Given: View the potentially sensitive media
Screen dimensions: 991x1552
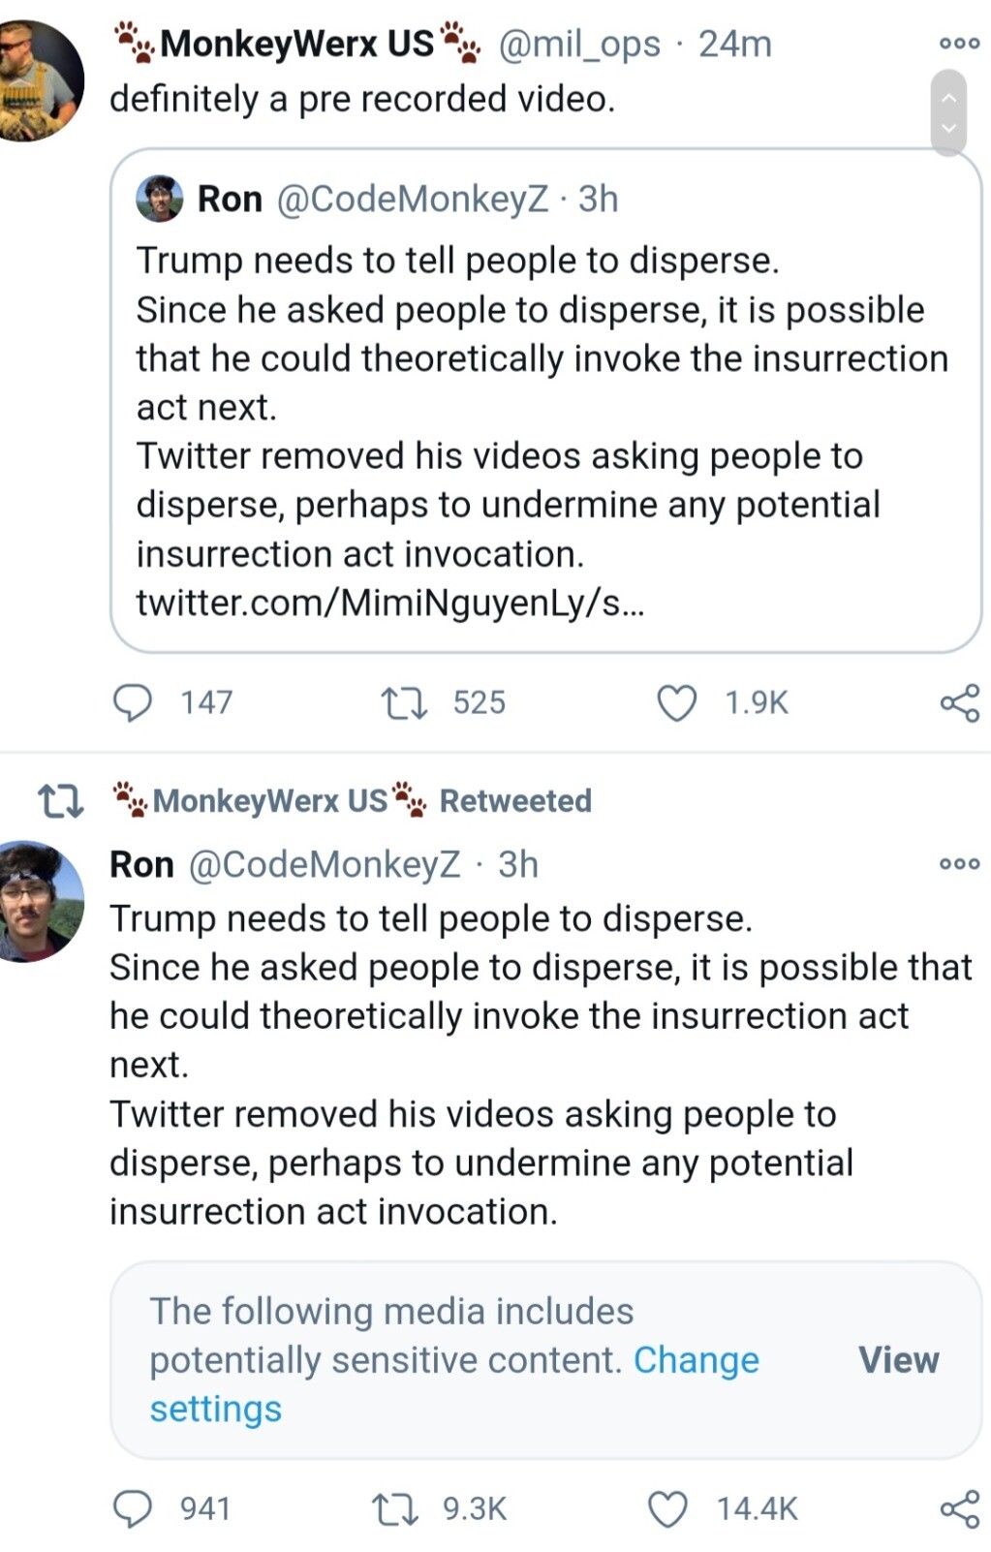Looking at the screenshot, I should [898, 1359].
